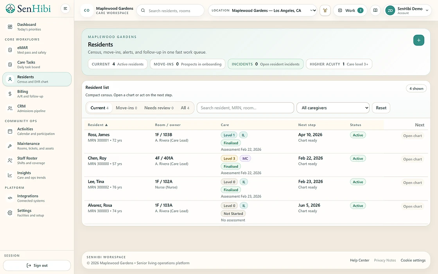The width and height of the screenshot is (438, 274).
Task: Click the search magnifier icon in the header
Action: [x=143, y=11]
